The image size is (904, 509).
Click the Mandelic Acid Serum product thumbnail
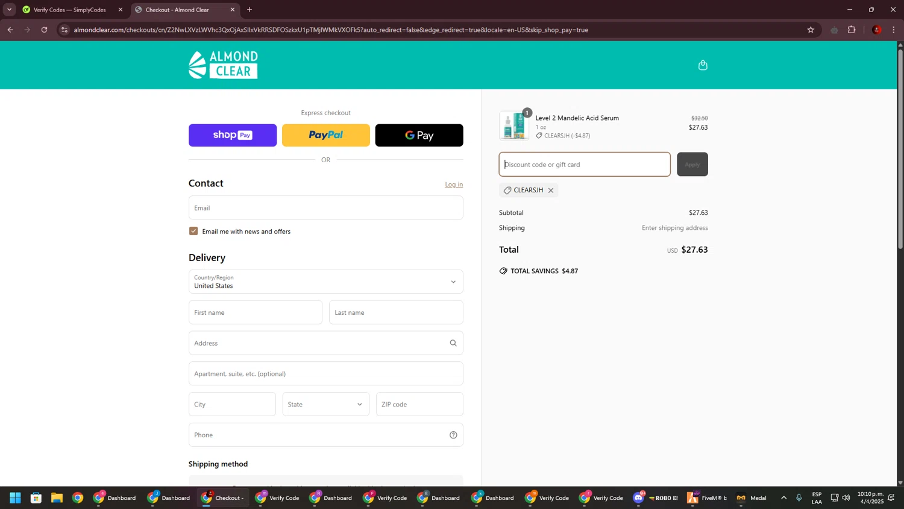point(514,125)
